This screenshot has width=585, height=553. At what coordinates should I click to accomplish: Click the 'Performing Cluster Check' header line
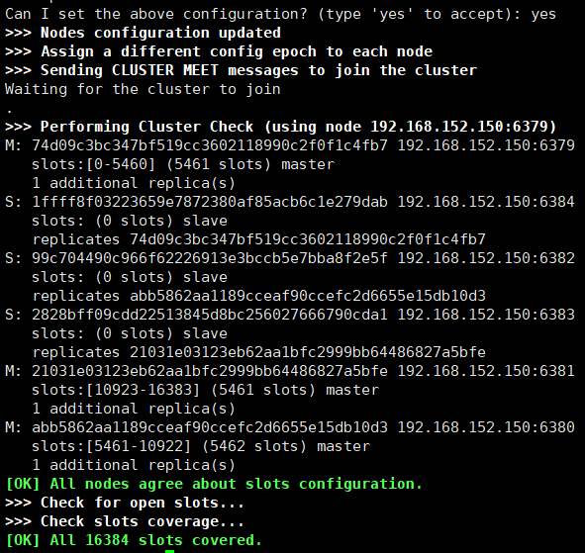(x=280, y=127)
